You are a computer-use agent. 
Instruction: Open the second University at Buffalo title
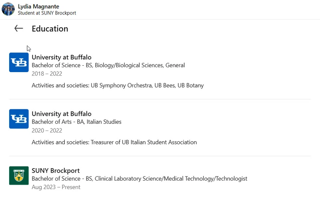[62, 114]
